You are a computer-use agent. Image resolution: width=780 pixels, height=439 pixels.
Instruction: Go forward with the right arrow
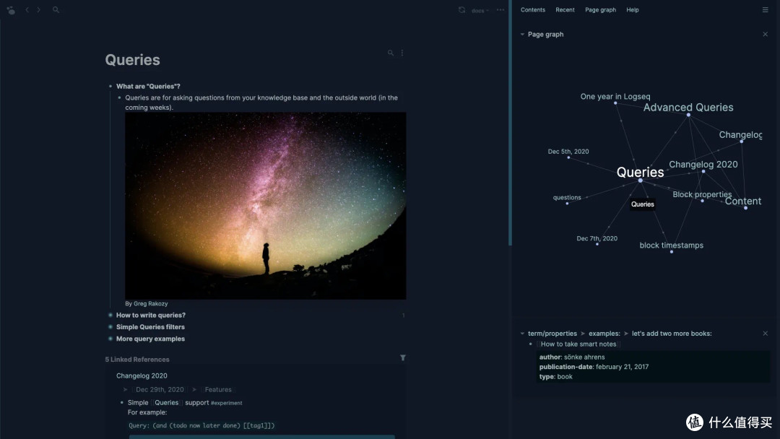(39, 9)
